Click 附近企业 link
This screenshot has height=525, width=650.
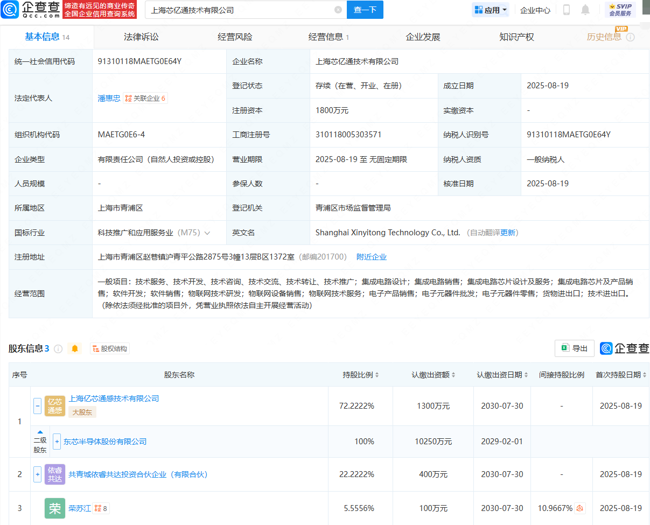click(x=372, y=257)
